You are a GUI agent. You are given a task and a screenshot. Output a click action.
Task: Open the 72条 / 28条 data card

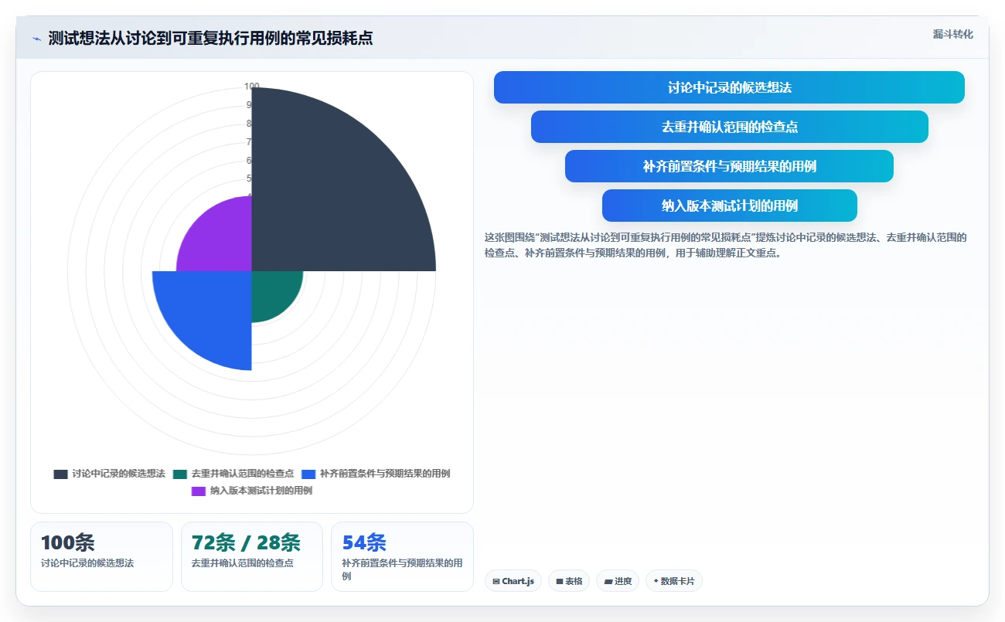[x=251, y=556]
